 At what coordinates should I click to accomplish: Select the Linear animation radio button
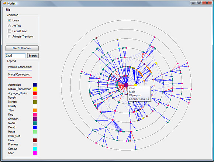(10, 20)
